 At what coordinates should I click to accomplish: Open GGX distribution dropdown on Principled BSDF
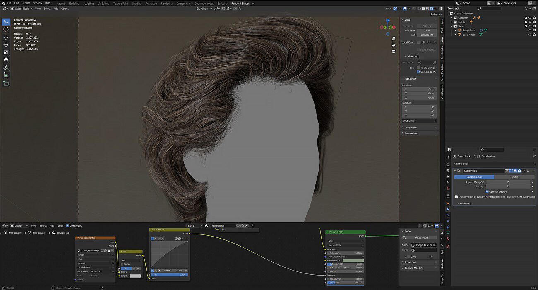click(x=346, y=241)
